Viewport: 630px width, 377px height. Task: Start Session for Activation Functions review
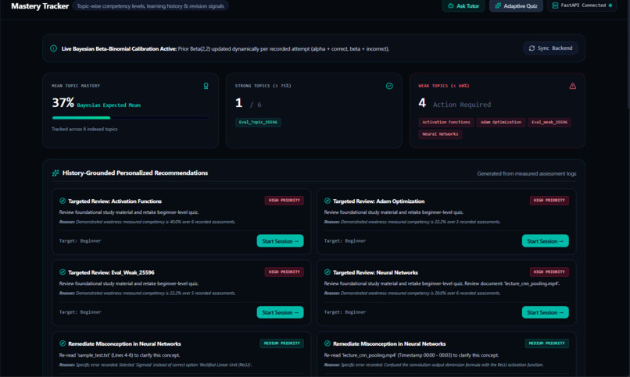pos(280,241)
